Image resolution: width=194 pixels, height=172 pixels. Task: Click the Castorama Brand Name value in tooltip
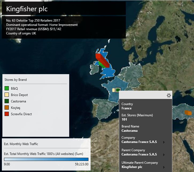tap(129, 131)
